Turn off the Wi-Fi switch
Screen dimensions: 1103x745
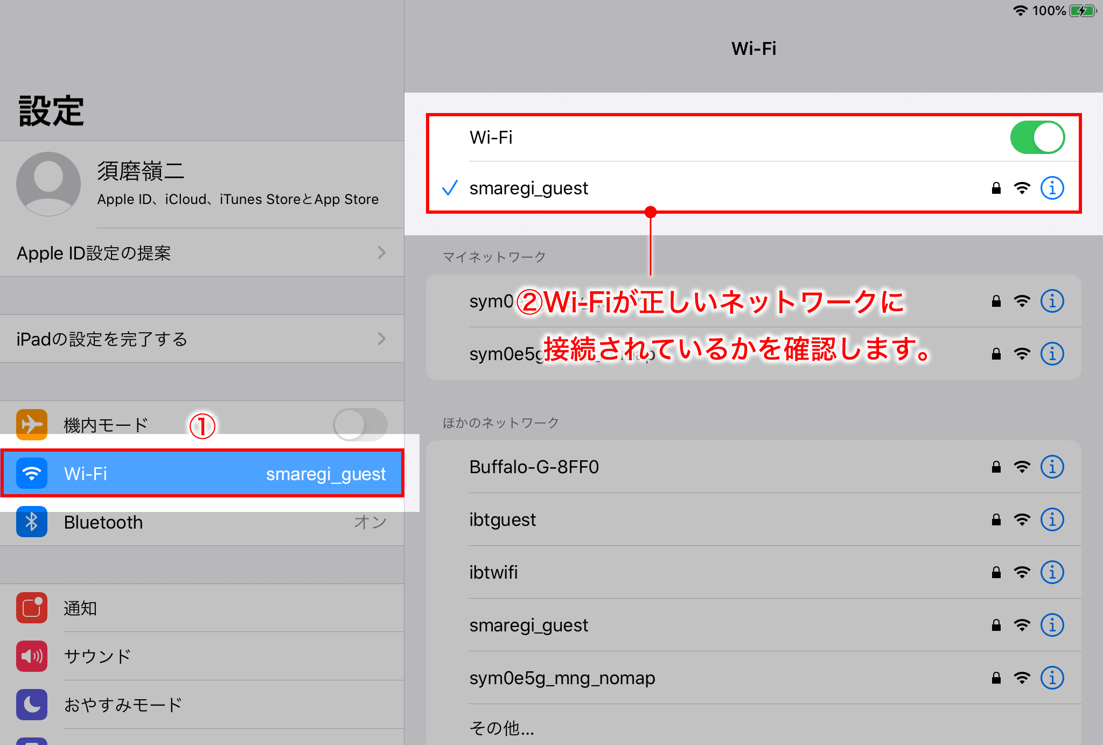[1037, 137]
